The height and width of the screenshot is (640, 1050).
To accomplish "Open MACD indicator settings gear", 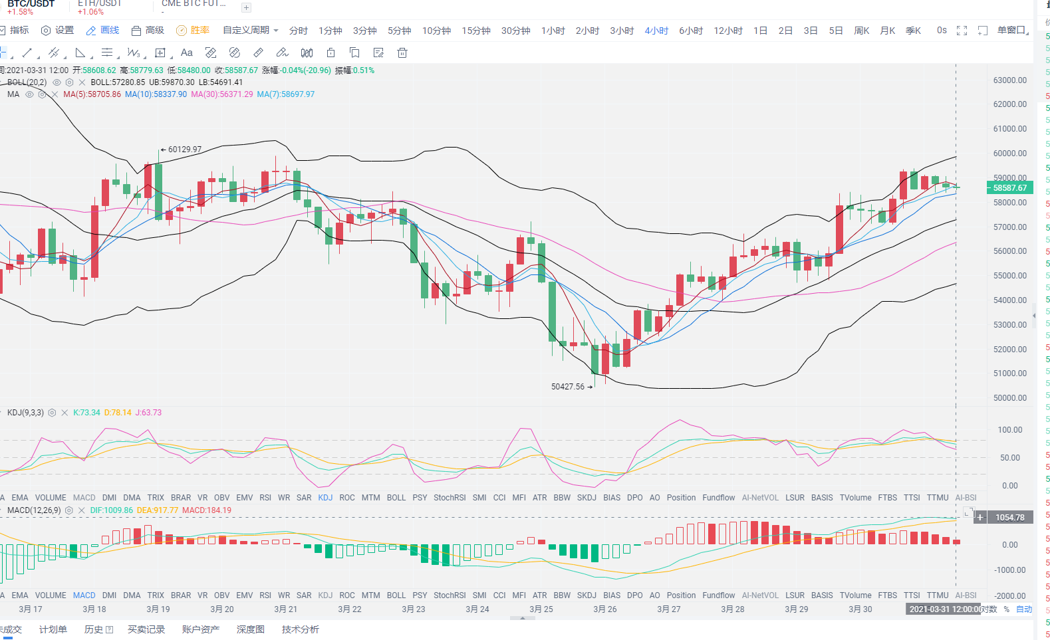I will (68, 510).
